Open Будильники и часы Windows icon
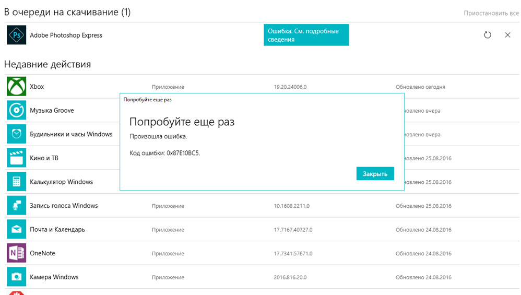Screen dimensions: 521x295 click(16, 134)
